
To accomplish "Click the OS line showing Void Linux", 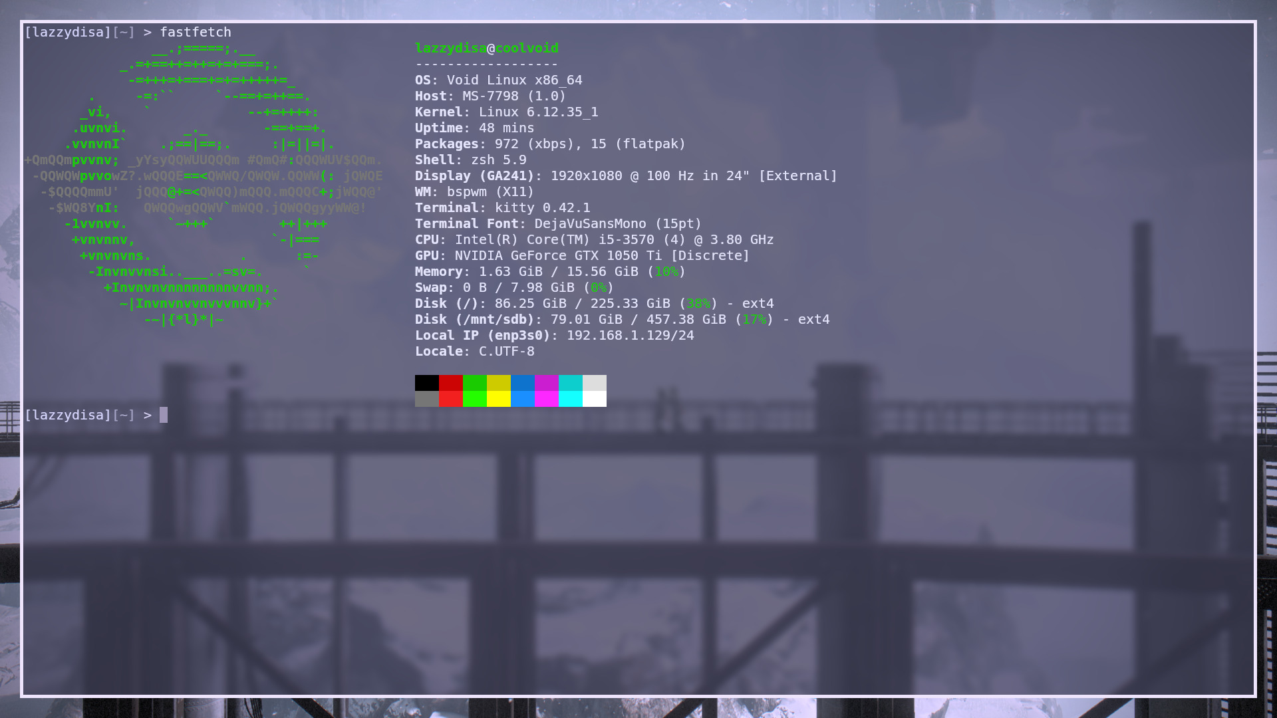I will click(498, 80).
